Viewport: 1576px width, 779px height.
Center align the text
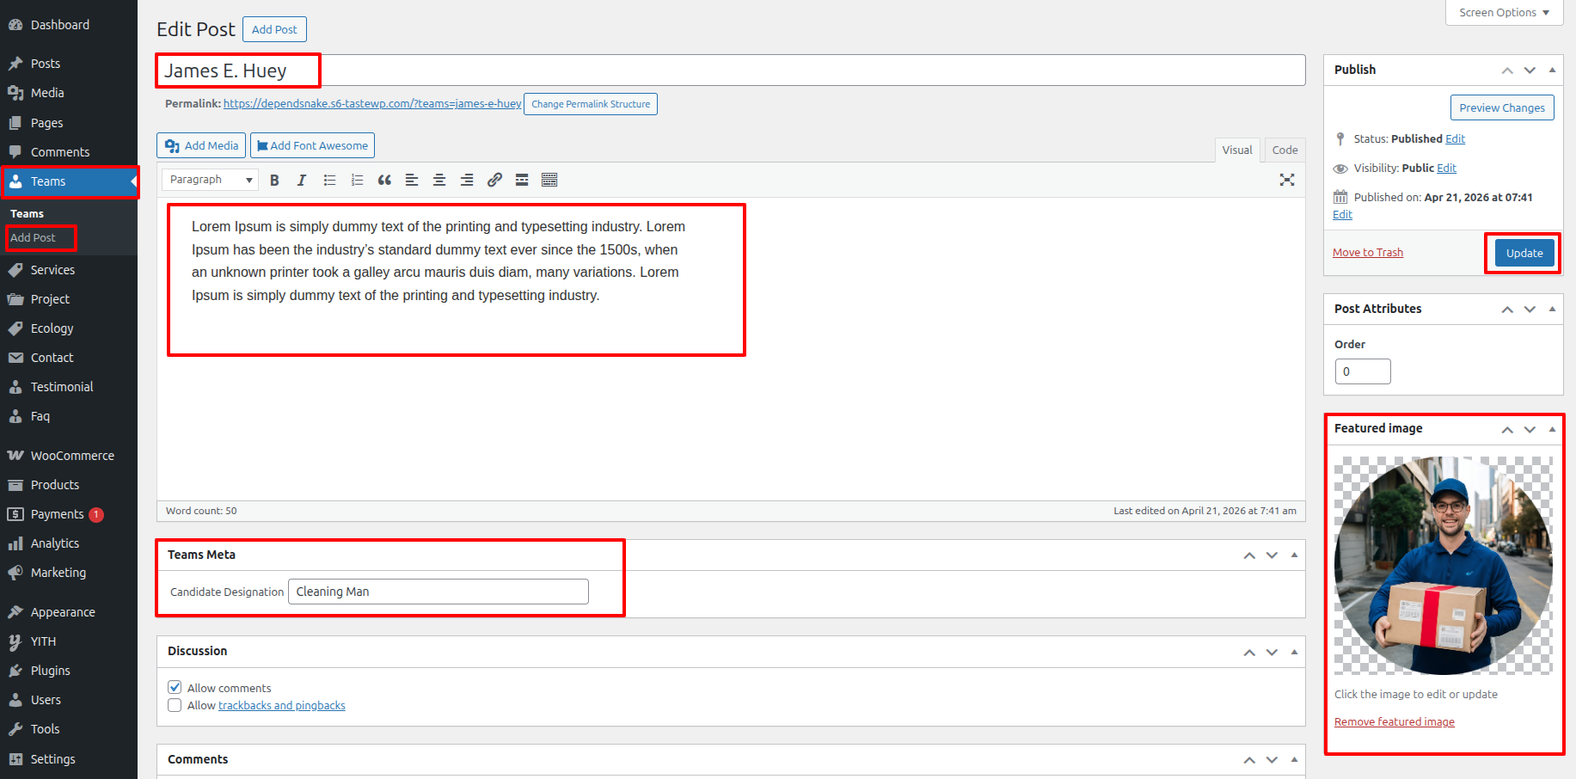(439, 180)
